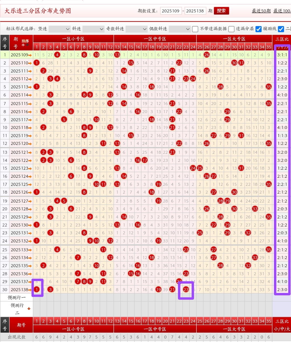This screenshot has width=291, height=342.
Task: Focus the end period field 2025138
Action: tap(195, 11)
